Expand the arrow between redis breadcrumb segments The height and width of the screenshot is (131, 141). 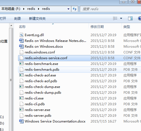tap(39, 9)
